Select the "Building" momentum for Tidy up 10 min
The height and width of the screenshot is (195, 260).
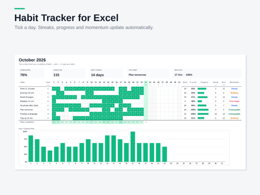click(x=234, y=118)
